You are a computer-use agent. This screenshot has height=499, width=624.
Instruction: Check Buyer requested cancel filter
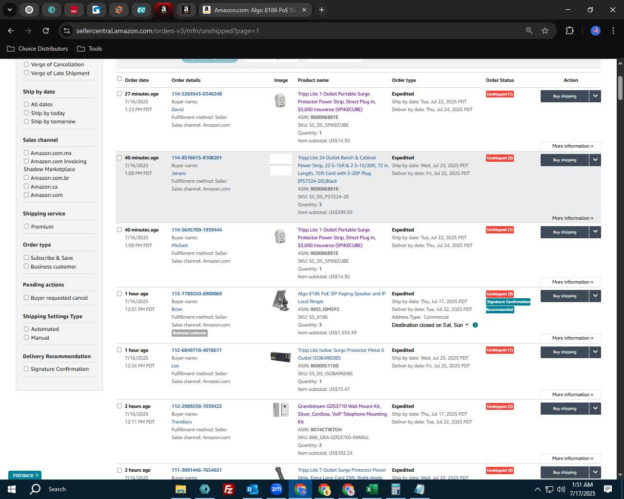26,297
